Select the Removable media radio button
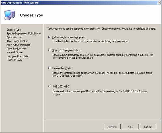The image size is (162, 133). [49, 68]
